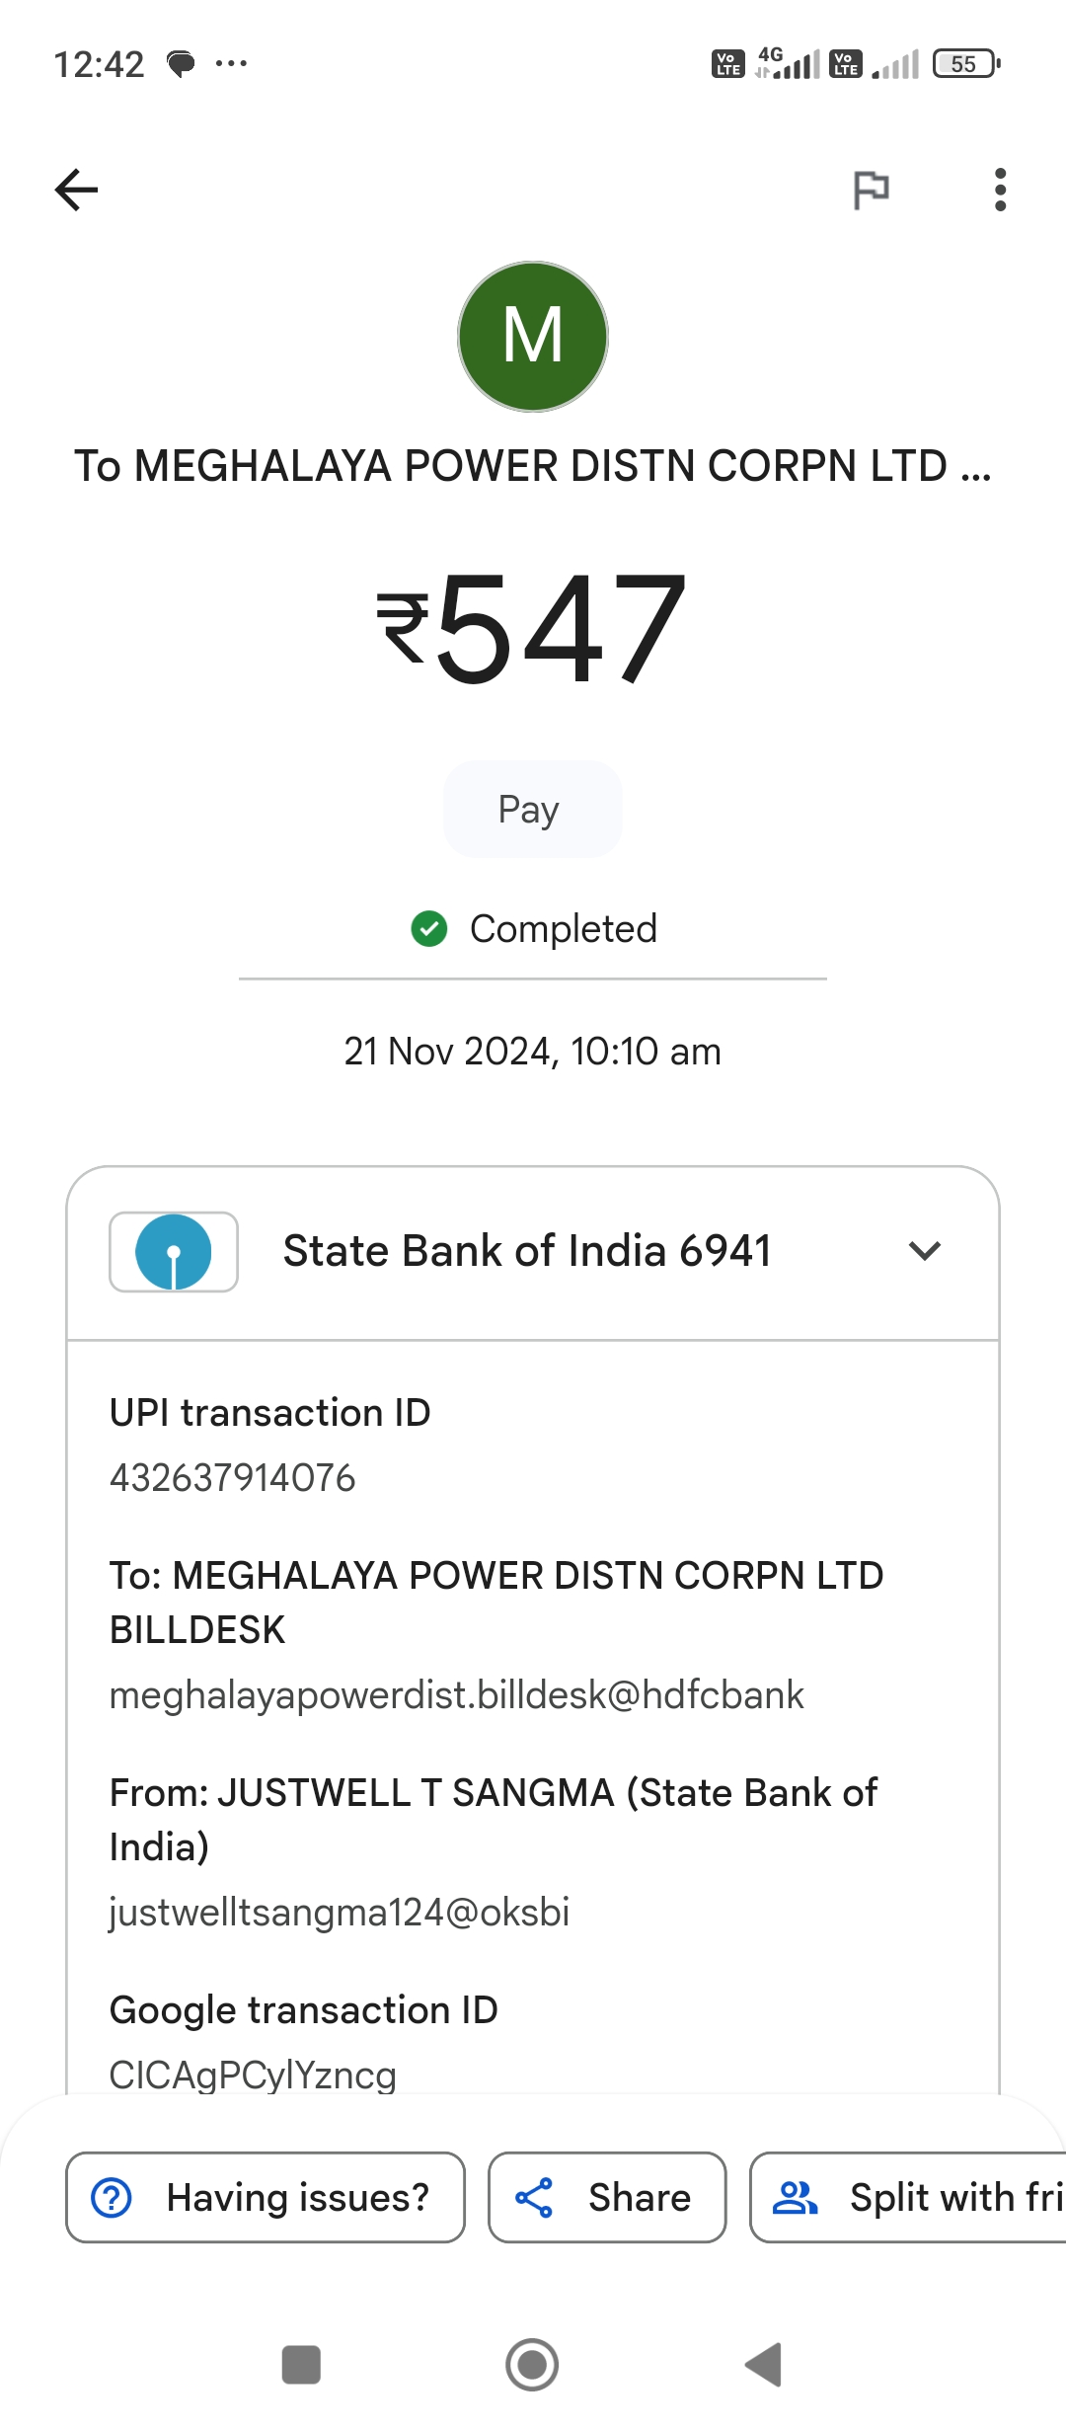Tap the Android back triangle button

tap(763, 2365)
